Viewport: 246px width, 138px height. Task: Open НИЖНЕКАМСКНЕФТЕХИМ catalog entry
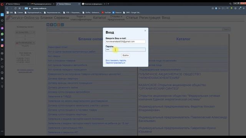tap(170, 76)
